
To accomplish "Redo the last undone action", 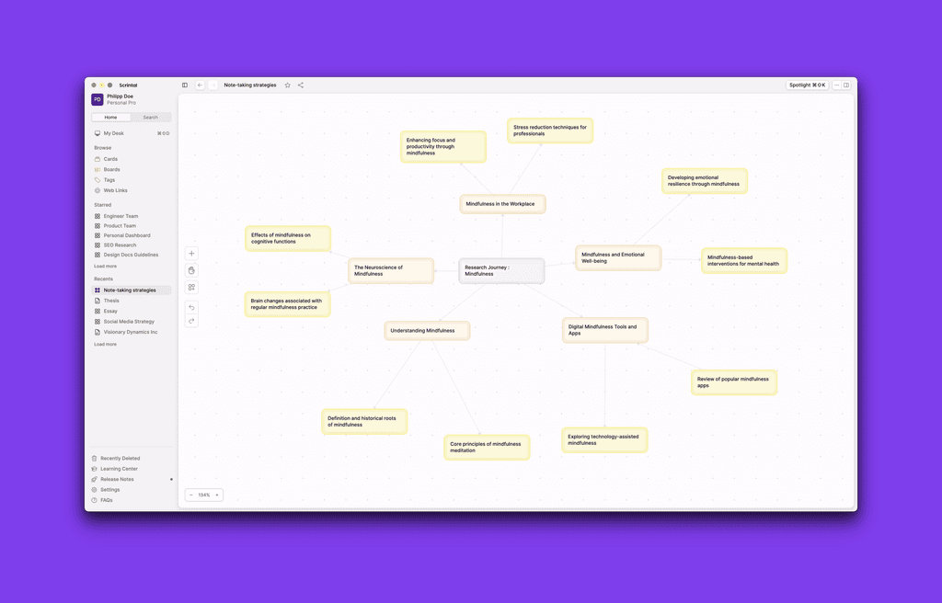I will coord(191,321).
